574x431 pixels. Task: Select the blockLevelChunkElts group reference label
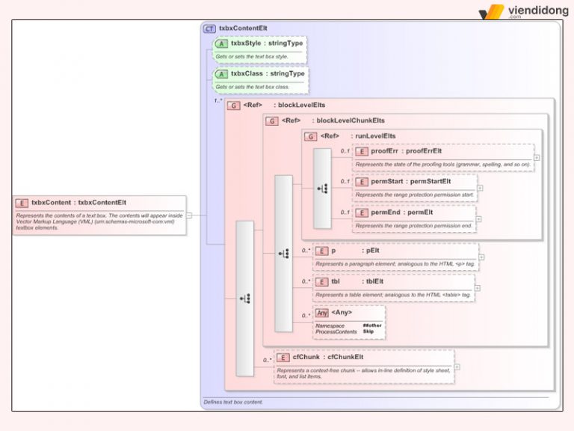(351, 120)
